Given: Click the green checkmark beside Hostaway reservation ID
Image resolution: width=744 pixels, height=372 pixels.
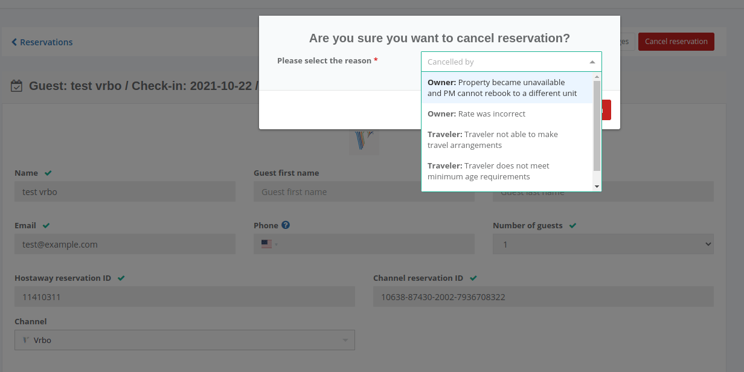Looking at the screenshot, I should coord(121,278).
